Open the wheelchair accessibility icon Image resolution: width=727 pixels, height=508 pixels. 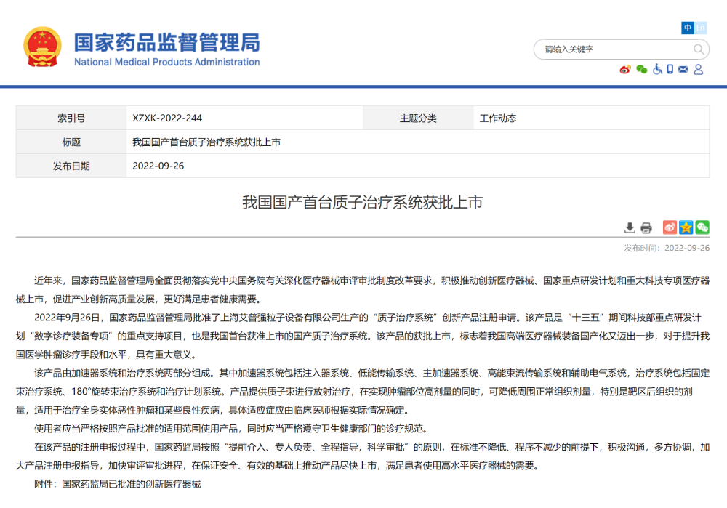[657, 70]
